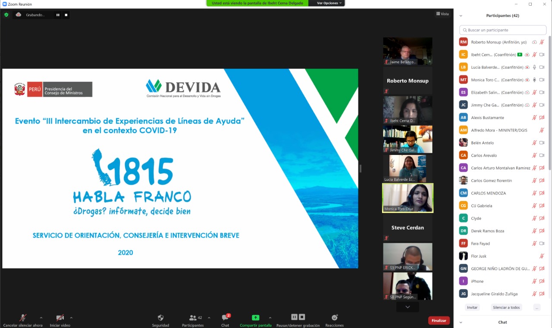Image resolution: width=552 pixels, height=328 pixels.
Task: Click Pausar/detener grabación button
Action: click(x=298, y=320)
